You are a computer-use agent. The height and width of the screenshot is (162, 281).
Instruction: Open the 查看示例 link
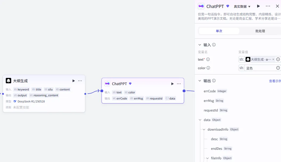tap(275, 81)
